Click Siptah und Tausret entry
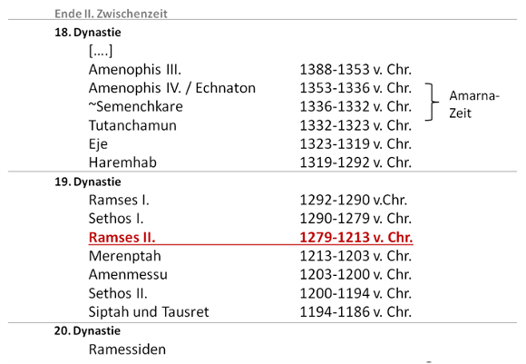526x364 pixels. (x=149, y=312)
